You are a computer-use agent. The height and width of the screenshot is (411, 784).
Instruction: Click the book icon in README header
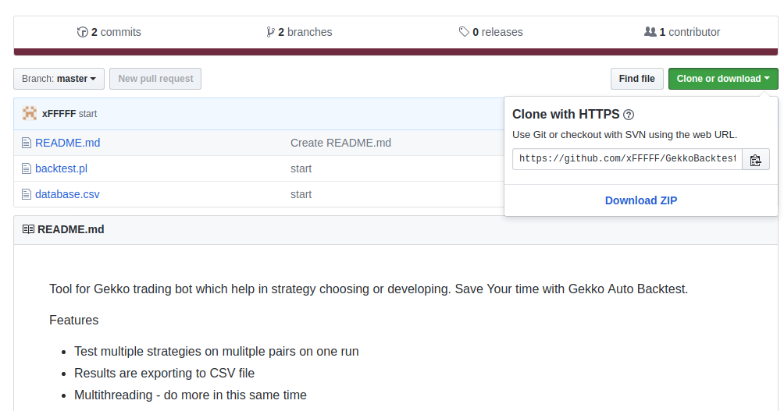pyautogui.click(x=28, y=229)
